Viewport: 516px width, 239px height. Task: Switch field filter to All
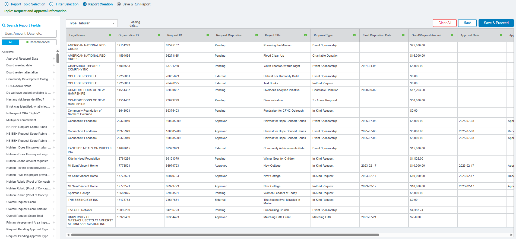click(10, 42)
